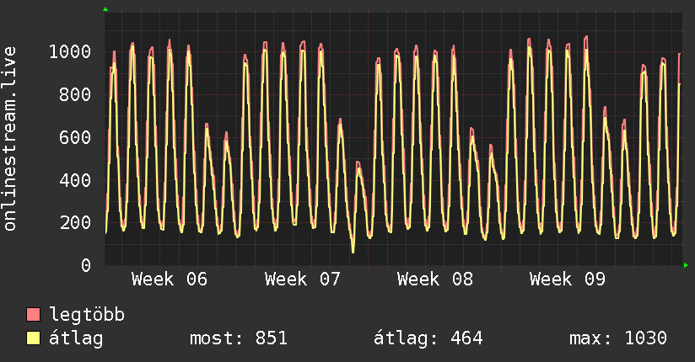The height and width of the screenshot is (362, 695).
Task: Click the green arrow atop the y-axis
Action: click(105, 9)
